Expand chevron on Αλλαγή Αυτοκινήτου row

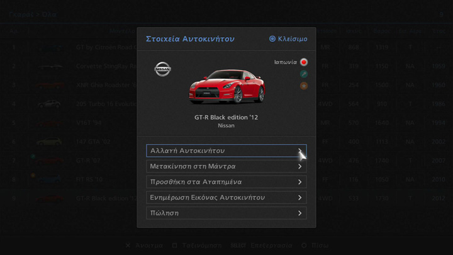[x=300, y=150]
